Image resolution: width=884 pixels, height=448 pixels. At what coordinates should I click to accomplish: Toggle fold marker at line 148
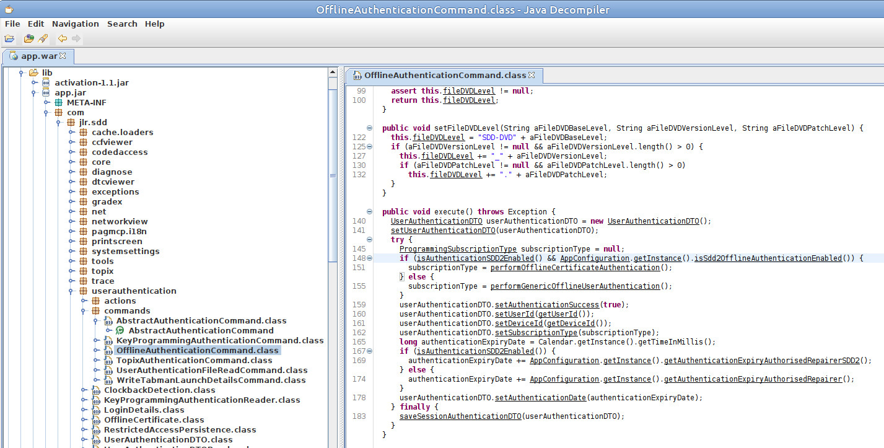pos(370,258)
